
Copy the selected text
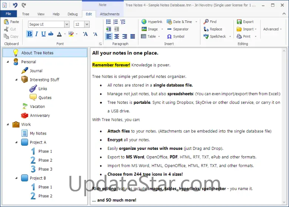(x=11, y=36)
